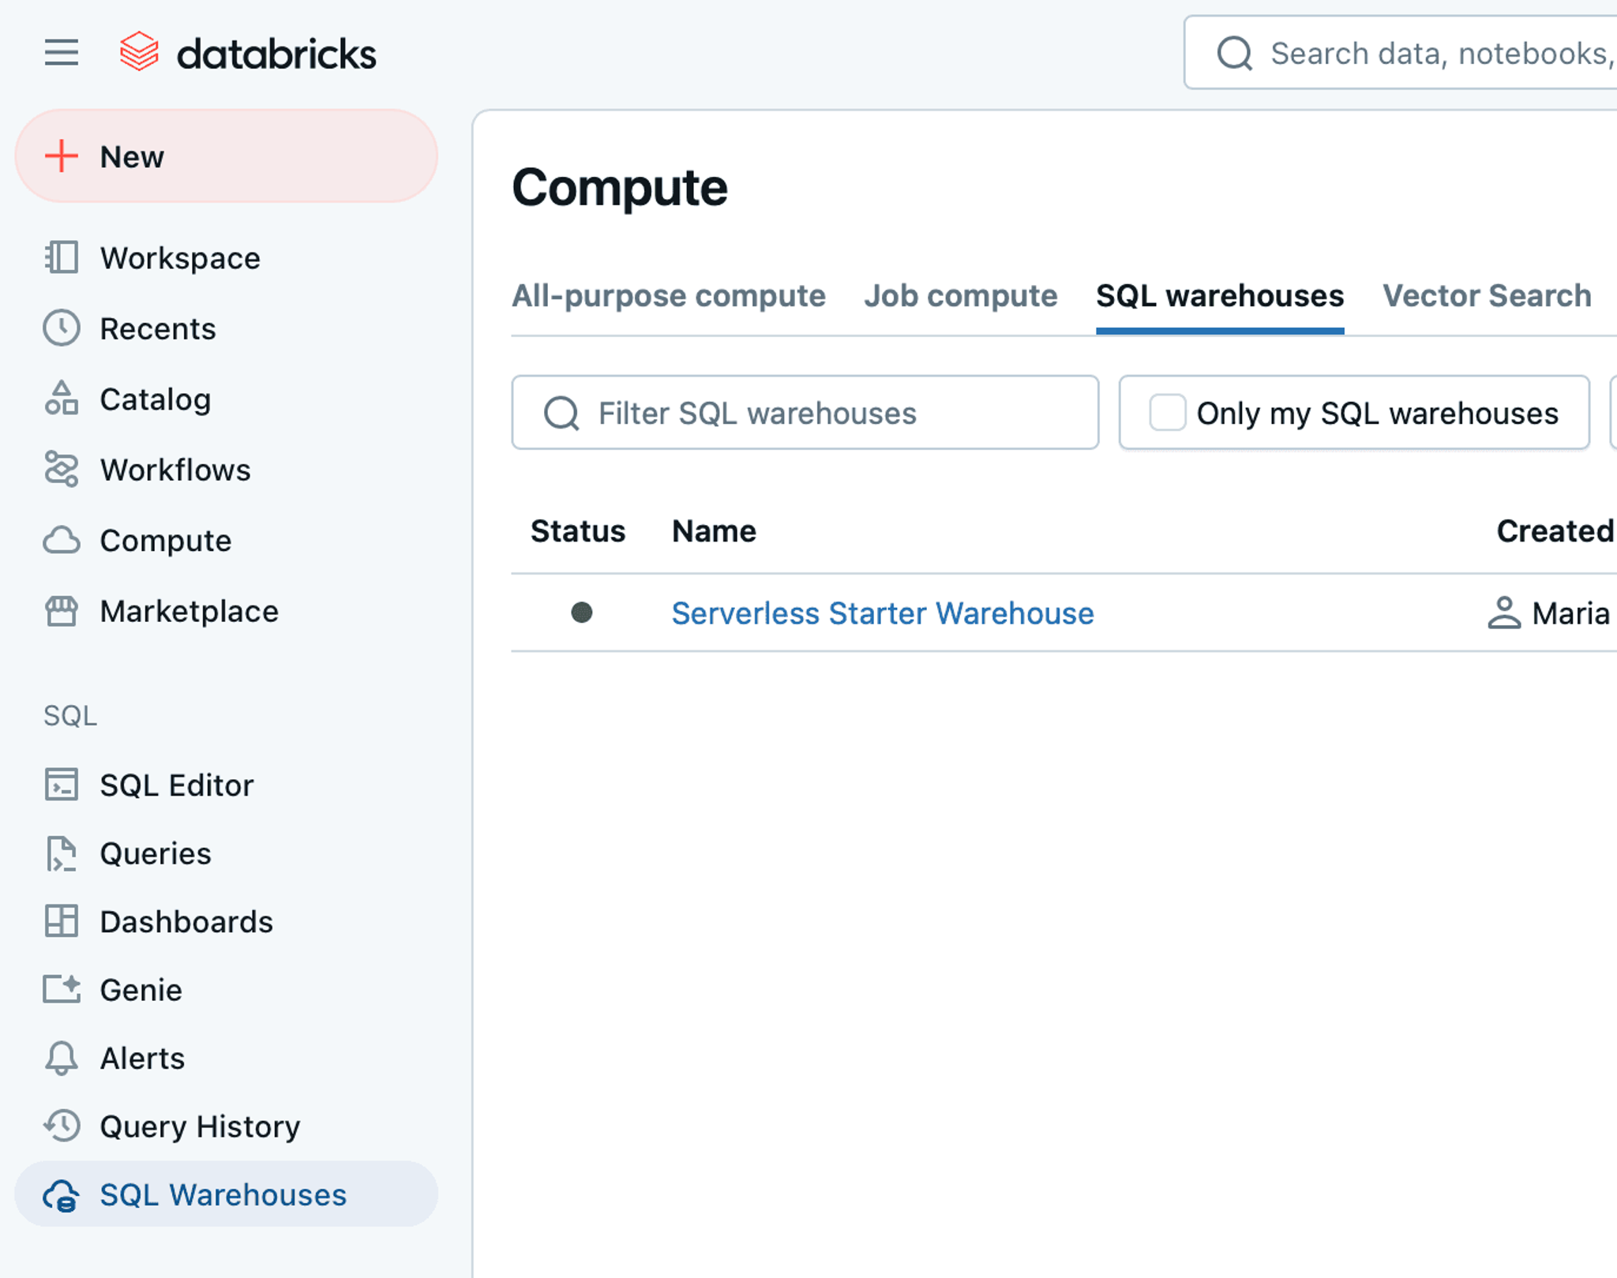1617x1278 pixels.
Task: Click the SQL Editor icon
Action: [62, 785]
